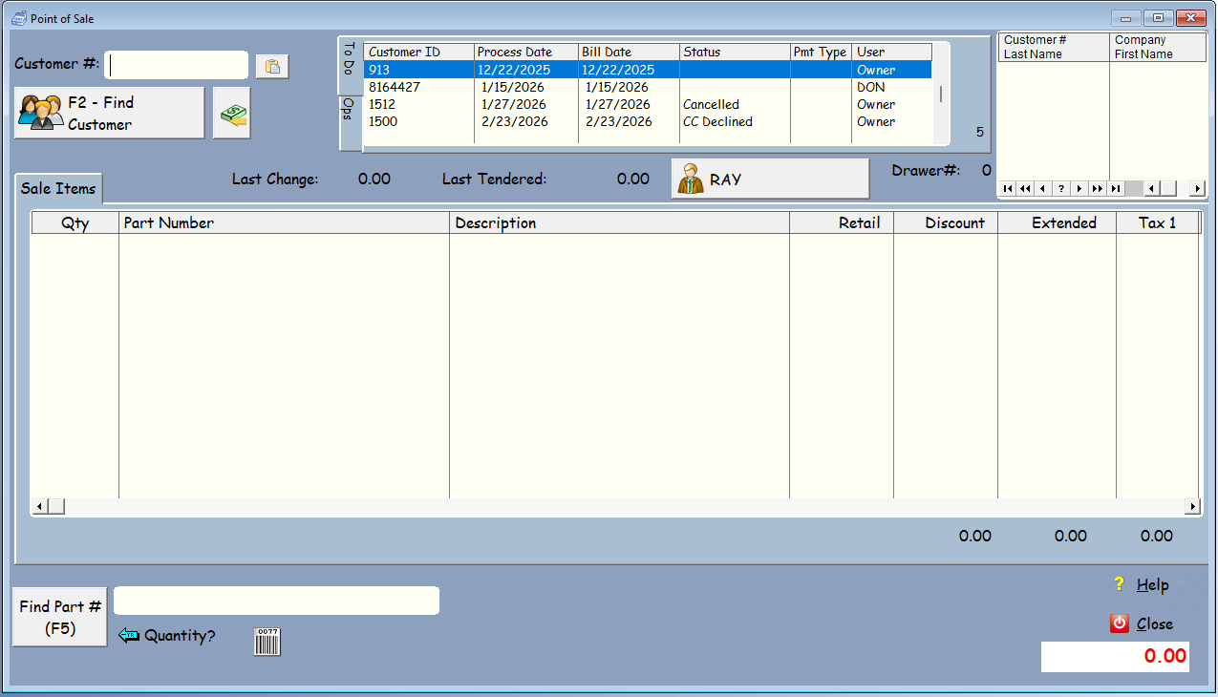Click the Process Date column header

[526, 52]
